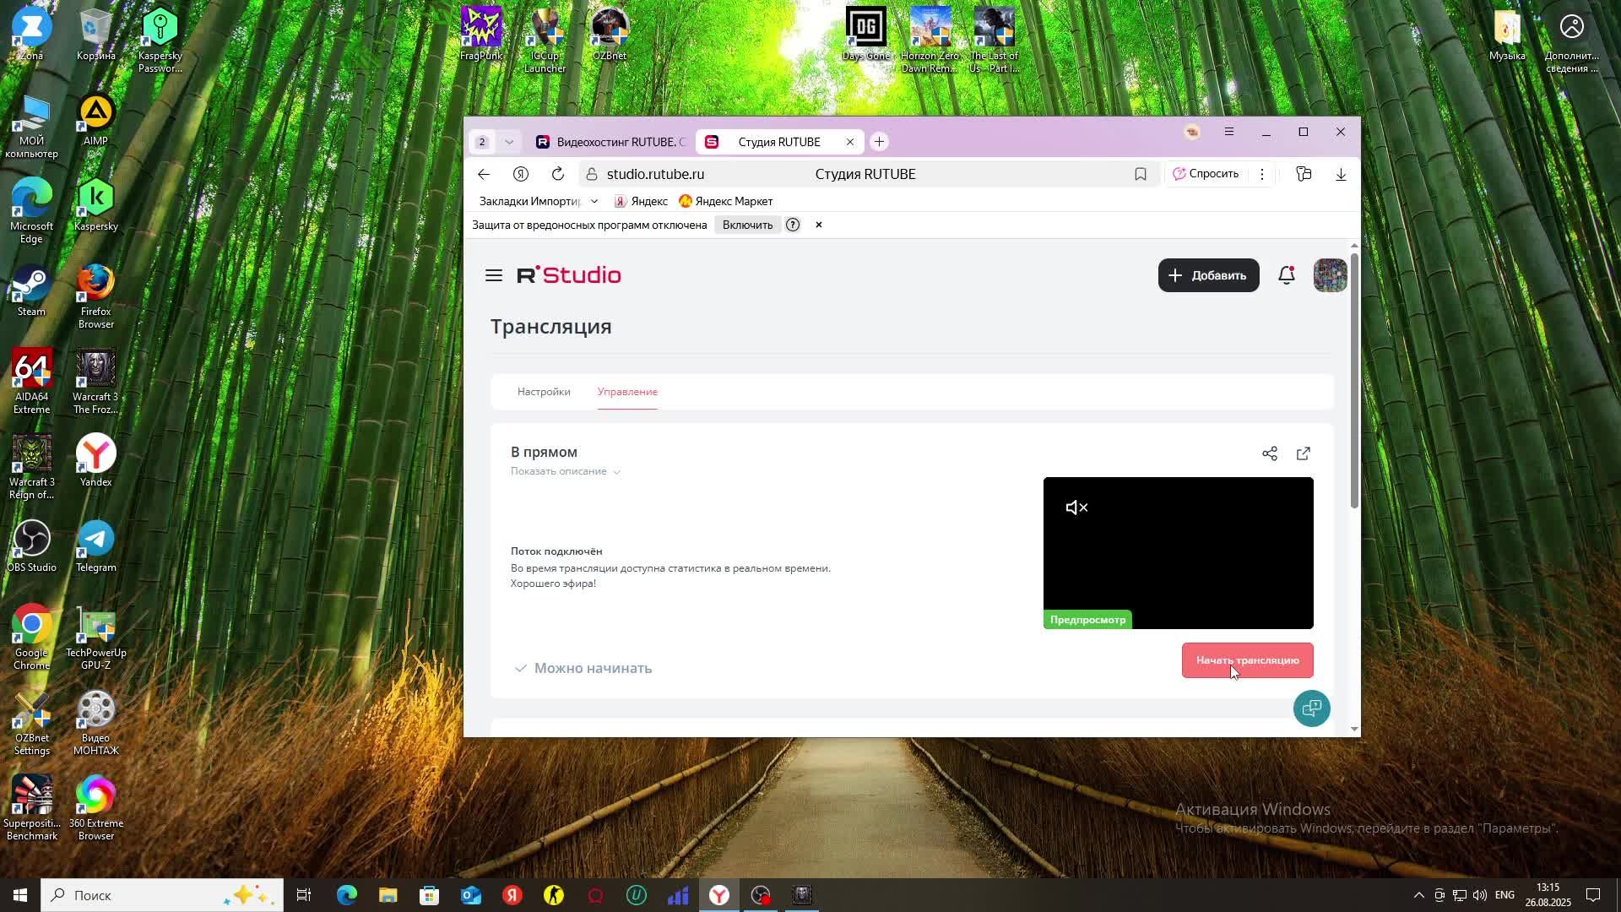Dismiss the protection warning bar
1621x912 pixels.
click(x=818, y=225)
